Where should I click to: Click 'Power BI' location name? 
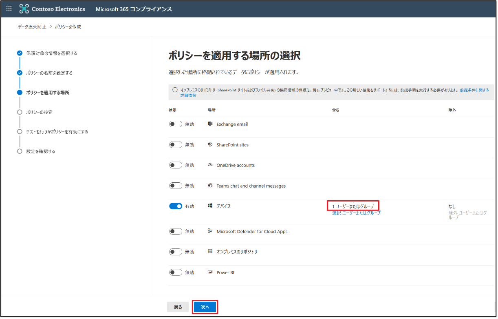225,272
